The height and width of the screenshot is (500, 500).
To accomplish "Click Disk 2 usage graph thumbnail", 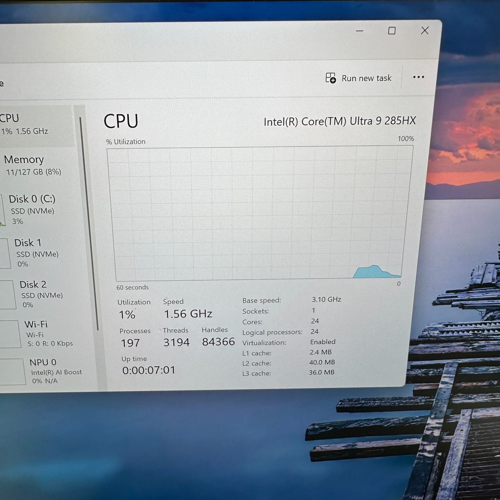I will coord(8,294).
